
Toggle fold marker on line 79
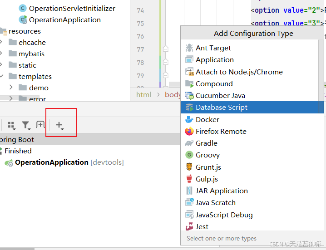(x=166, y=75)
